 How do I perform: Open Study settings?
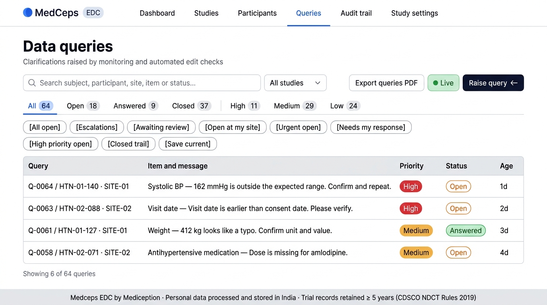[415, 13]
